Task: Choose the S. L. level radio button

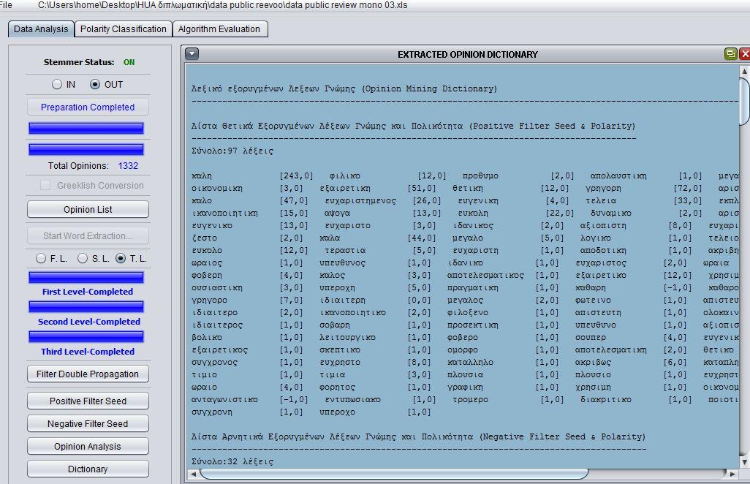Action: click(x=83, y=258)
